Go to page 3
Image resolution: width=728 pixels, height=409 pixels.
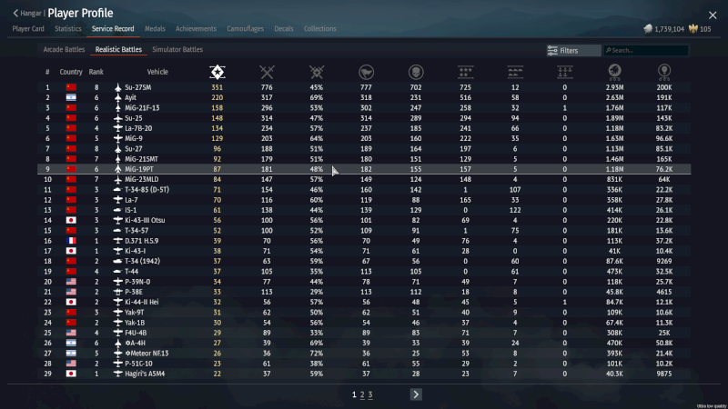click(370, 394)
